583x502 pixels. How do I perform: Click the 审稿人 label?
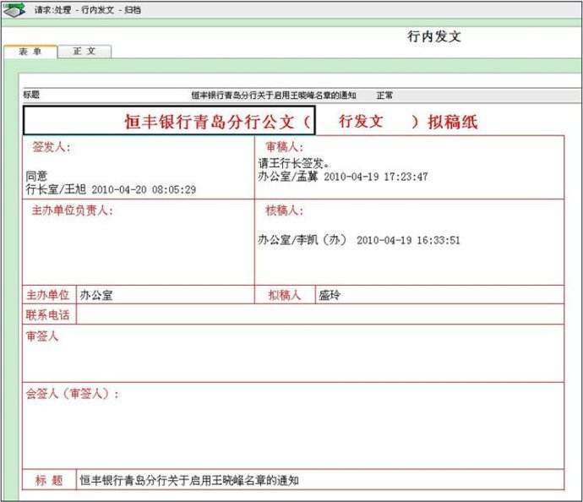pos(285,147)
